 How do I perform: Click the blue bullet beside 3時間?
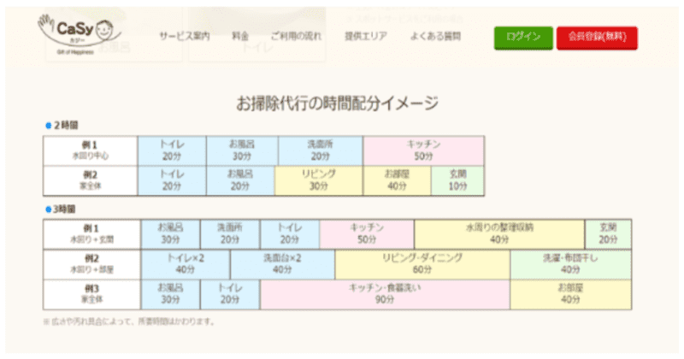[x=49, y=209]
